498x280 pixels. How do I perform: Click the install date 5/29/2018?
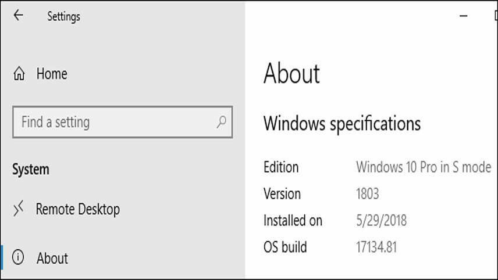click(x=381, y=220)
